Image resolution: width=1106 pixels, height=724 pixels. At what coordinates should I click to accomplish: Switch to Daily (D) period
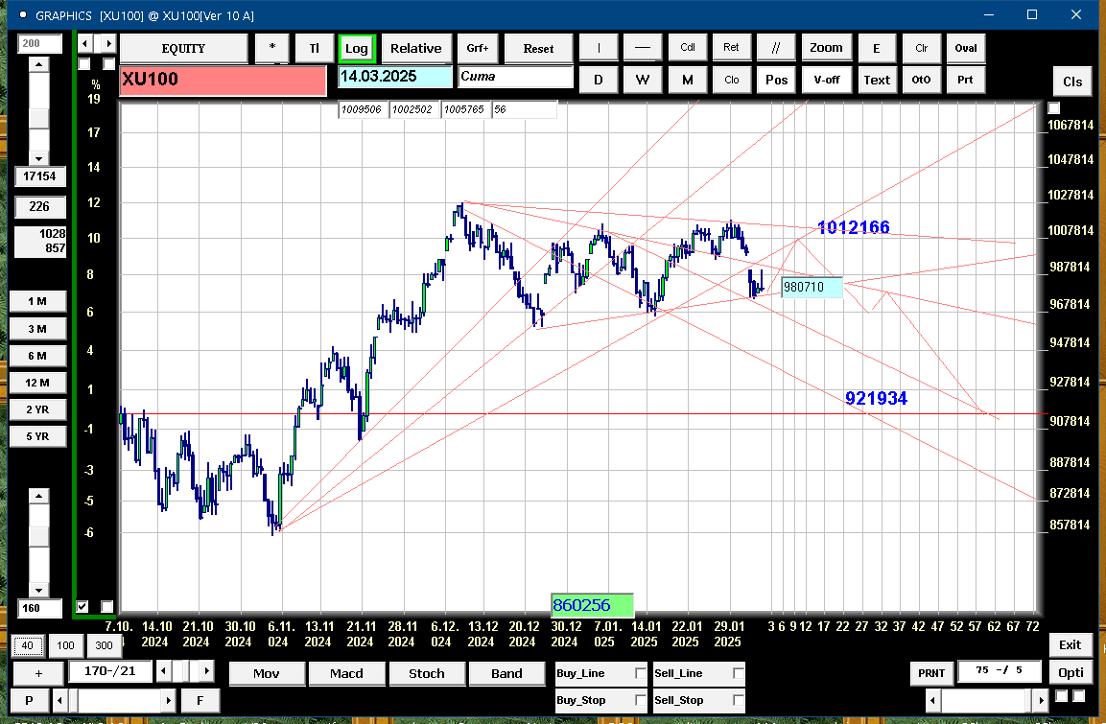click(x=599, y=80)
